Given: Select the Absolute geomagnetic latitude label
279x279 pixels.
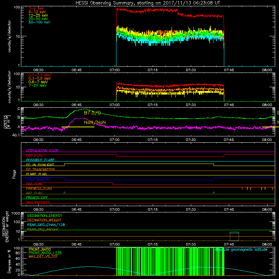Looking at the screenshot, I should [x=241, y=250].
